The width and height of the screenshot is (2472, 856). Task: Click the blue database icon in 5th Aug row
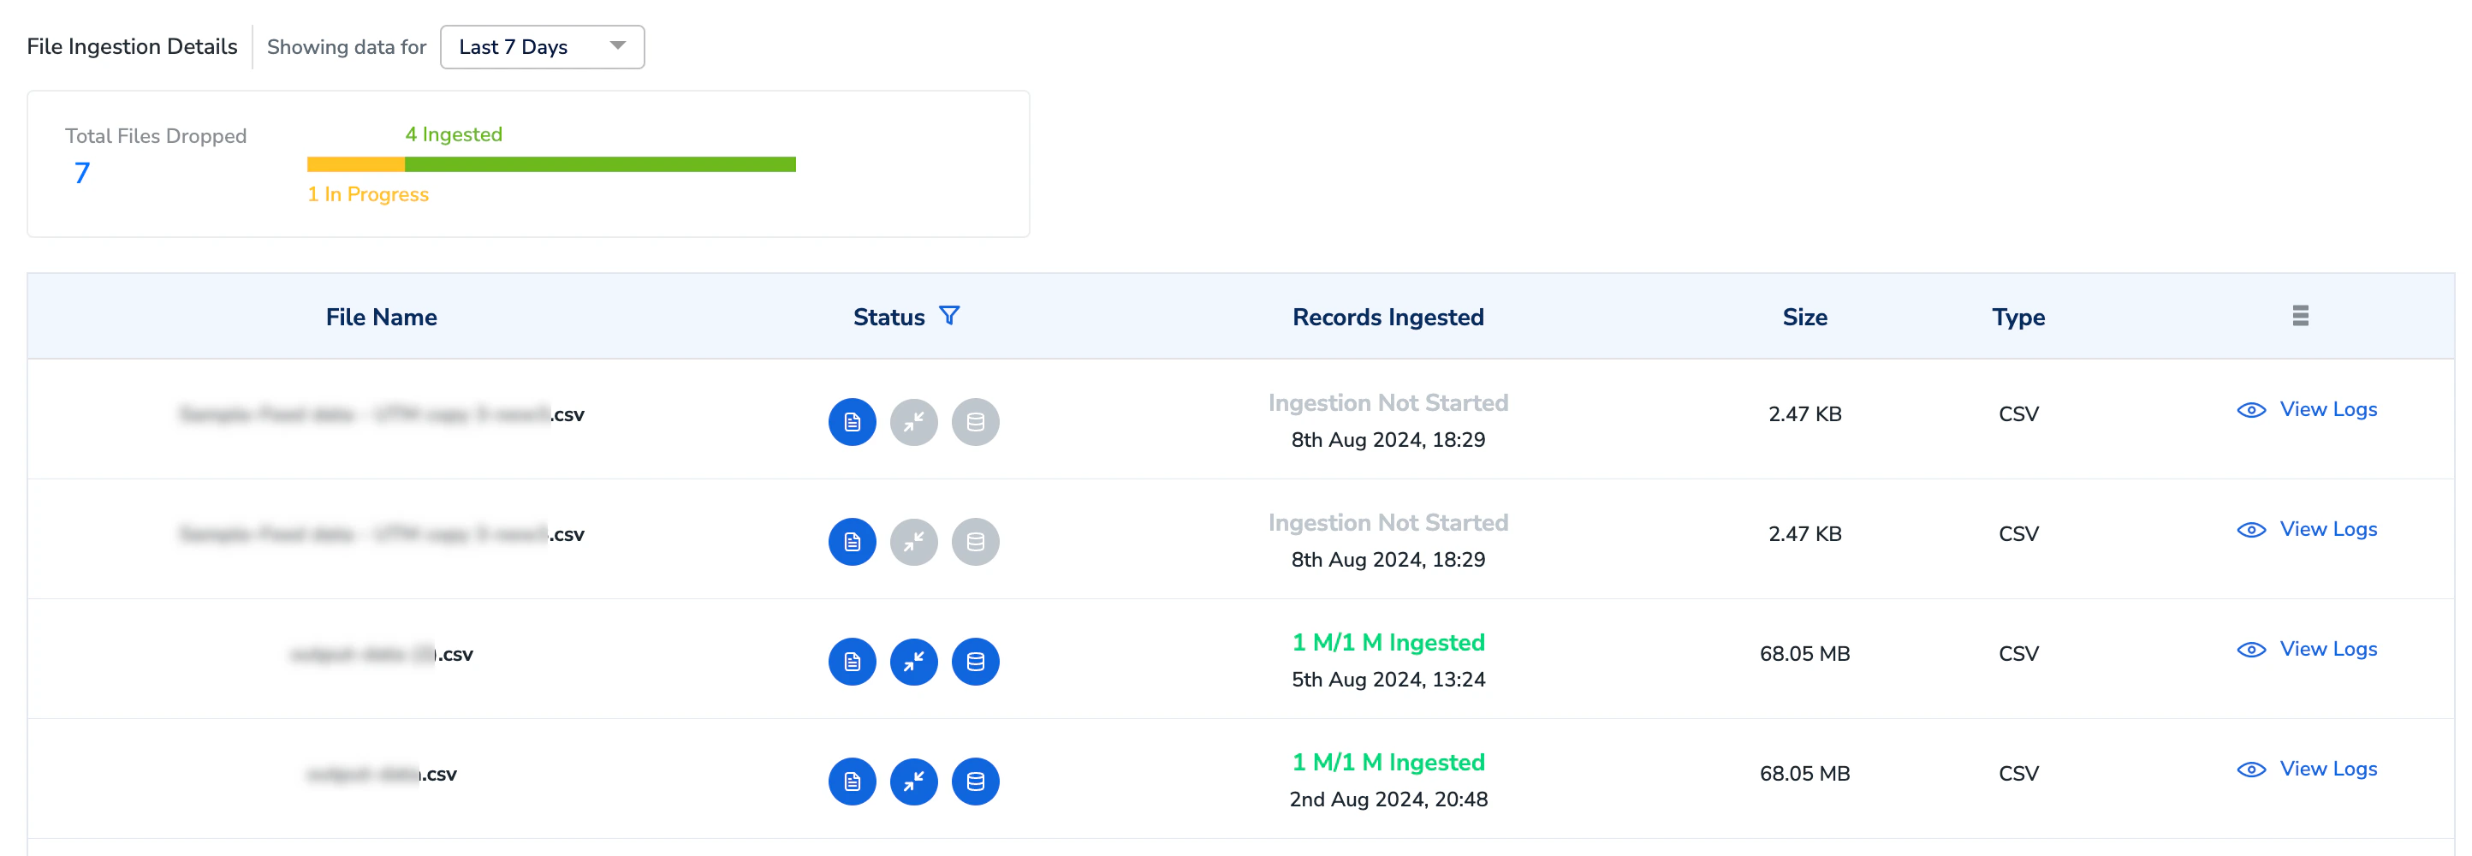[x=975, y=663]
